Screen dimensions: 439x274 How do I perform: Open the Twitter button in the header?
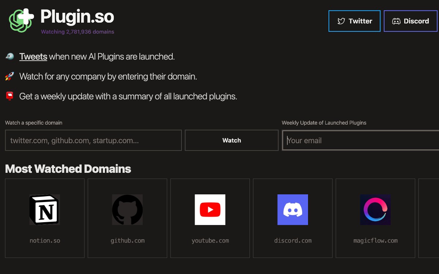click(x=354, y=21)
